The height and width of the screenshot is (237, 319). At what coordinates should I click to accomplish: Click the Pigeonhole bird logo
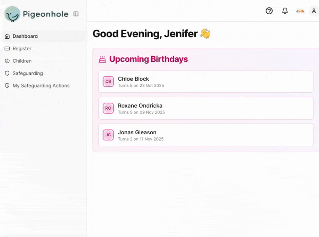(12, 14)
